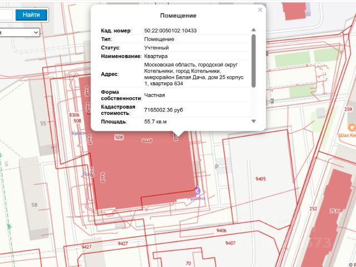The image size is (356, 267).
Task: Click the popup vertical scrollbar thumb
Action: click(x=254, y=61)
